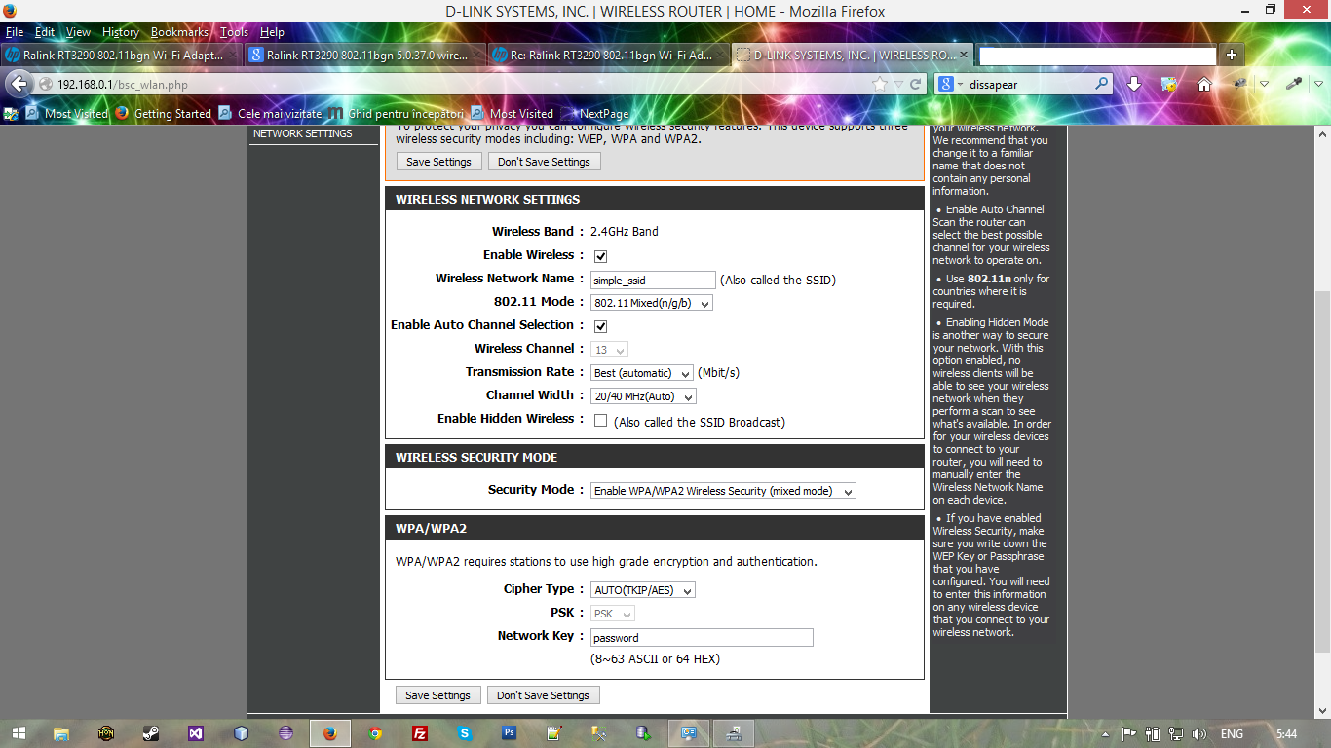
Task: Click top Save Settings button
Action: (x=438, y=162)
